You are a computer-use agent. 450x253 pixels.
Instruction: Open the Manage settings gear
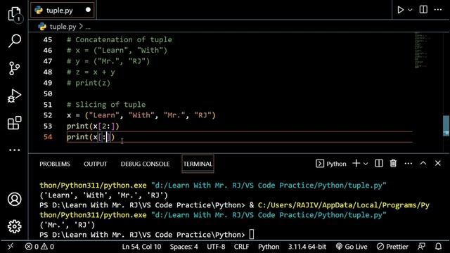14,226
